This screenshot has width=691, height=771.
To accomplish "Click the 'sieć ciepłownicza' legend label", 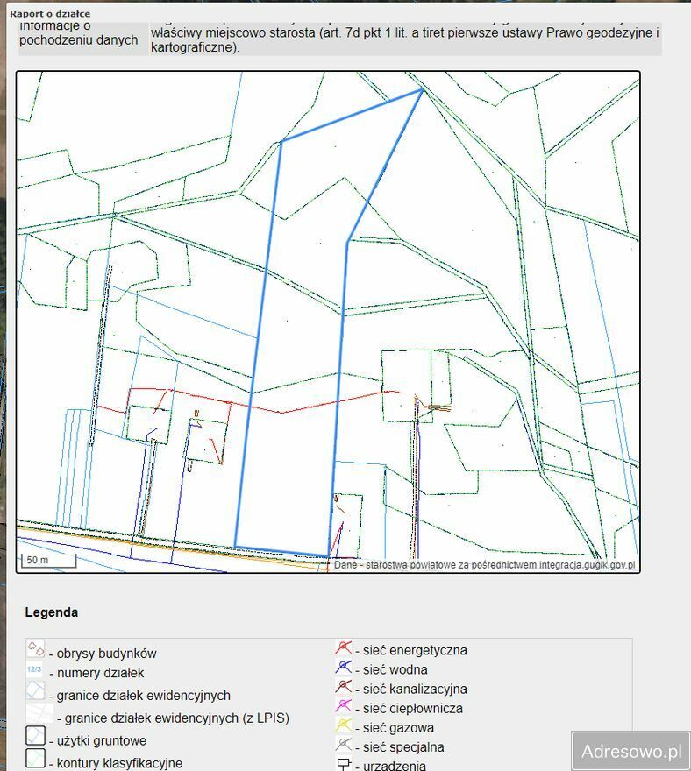I will coord(413,708).
